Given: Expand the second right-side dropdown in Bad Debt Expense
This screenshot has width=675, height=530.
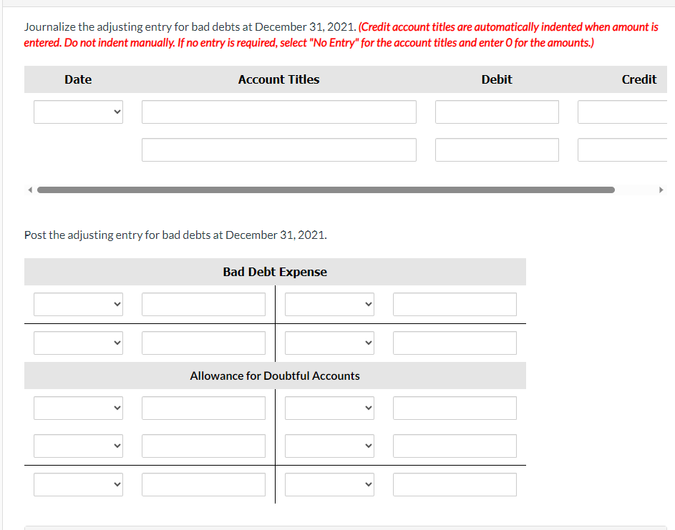Looking at the screenshot, I should [x=329, y=343].
